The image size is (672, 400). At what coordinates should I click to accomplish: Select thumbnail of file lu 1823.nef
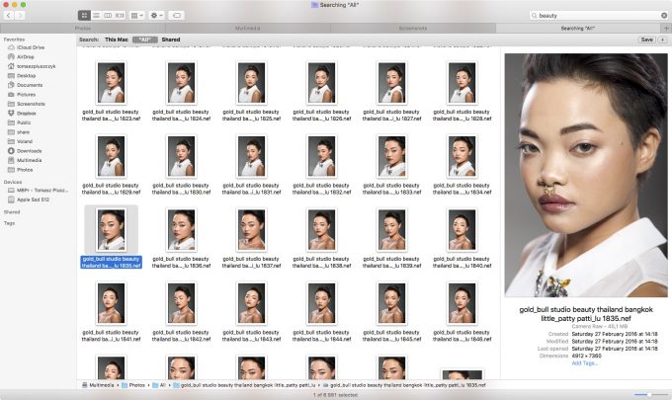pos(111,83)
